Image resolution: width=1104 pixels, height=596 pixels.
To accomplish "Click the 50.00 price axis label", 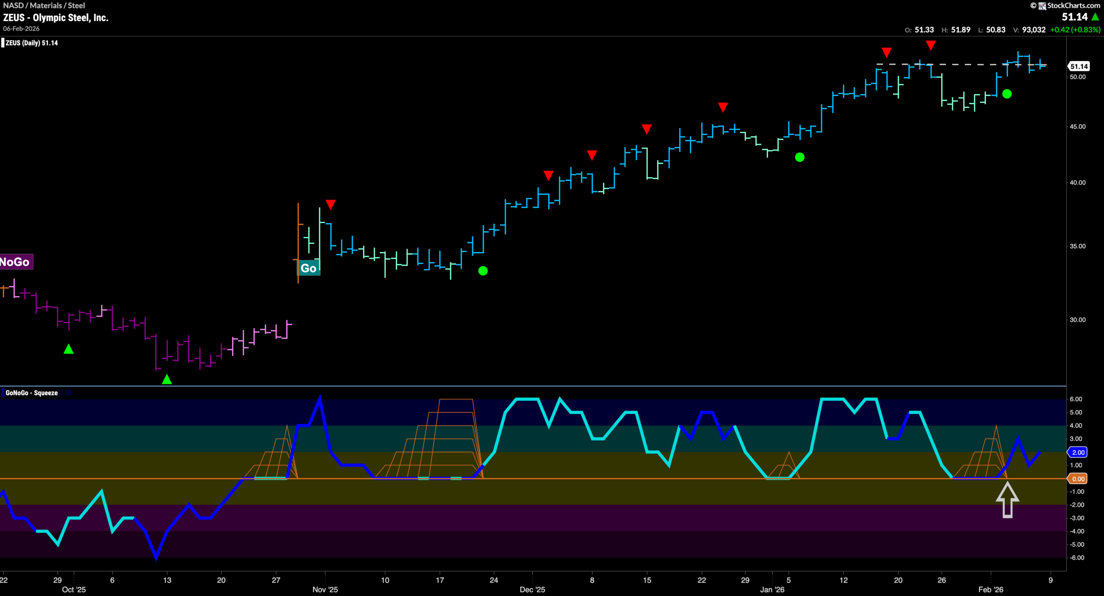I will [1077, 77].
